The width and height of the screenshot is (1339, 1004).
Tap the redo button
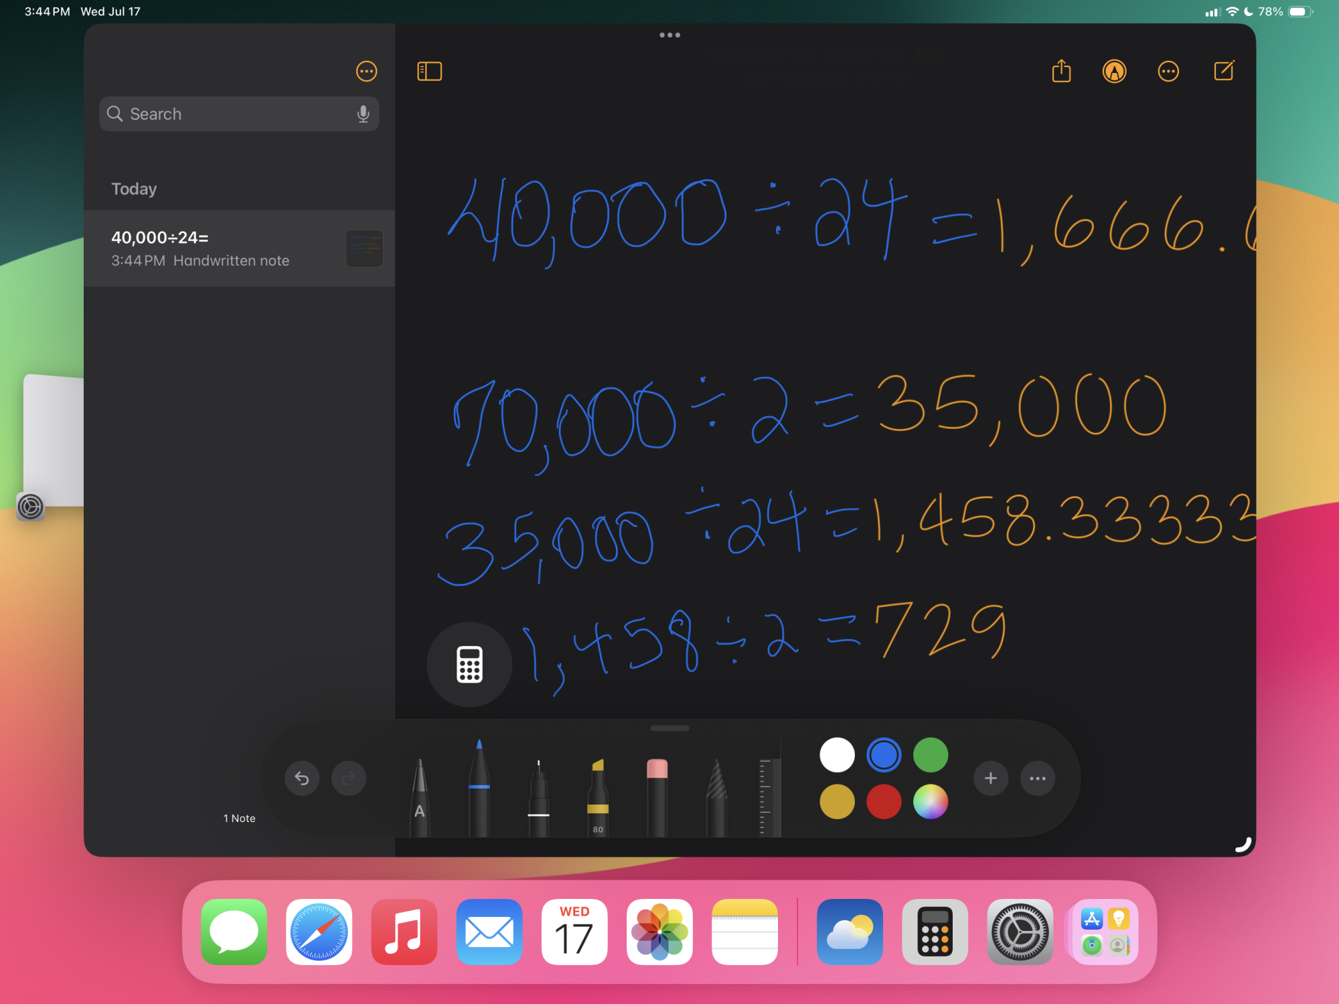point(349,778)
